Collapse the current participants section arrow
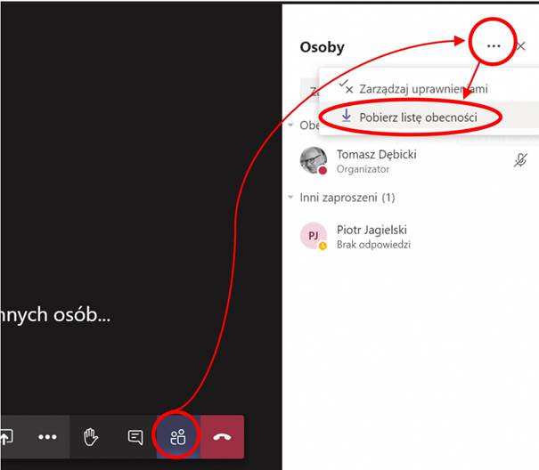 [x=291, y=126]
